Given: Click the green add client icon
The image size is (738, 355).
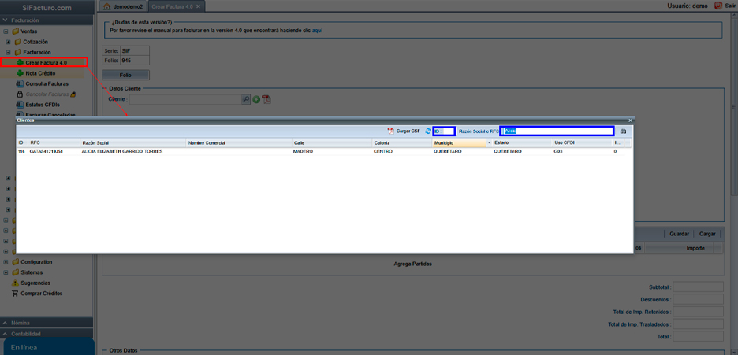Looking at the screenshot, I should tap(256, 100).
